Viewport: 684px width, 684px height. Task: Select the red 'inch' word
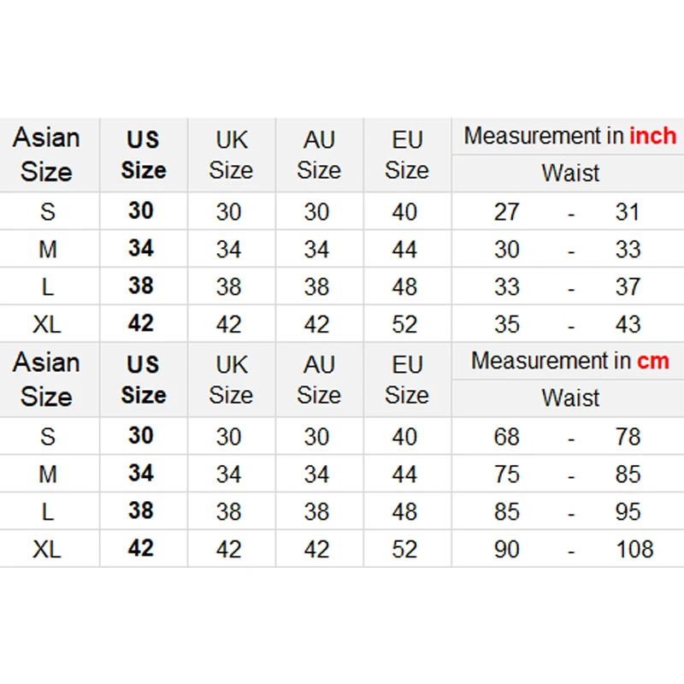[x=652, y=136]
